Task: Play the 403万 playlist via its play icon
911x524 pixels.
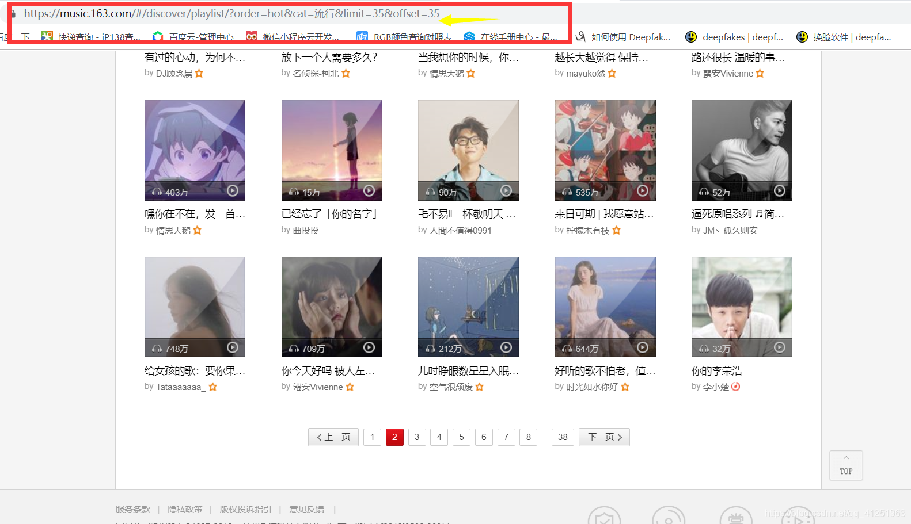Action: [233, 190]
